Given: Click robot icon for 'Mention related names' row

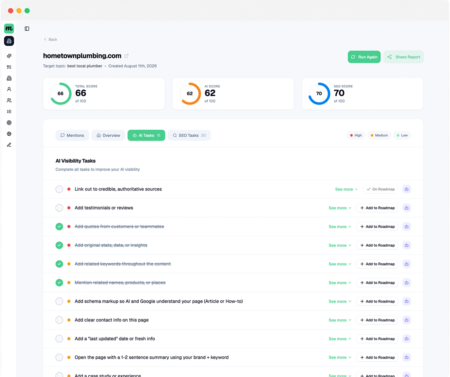Looking at the screenshot, I should point(407,283).
